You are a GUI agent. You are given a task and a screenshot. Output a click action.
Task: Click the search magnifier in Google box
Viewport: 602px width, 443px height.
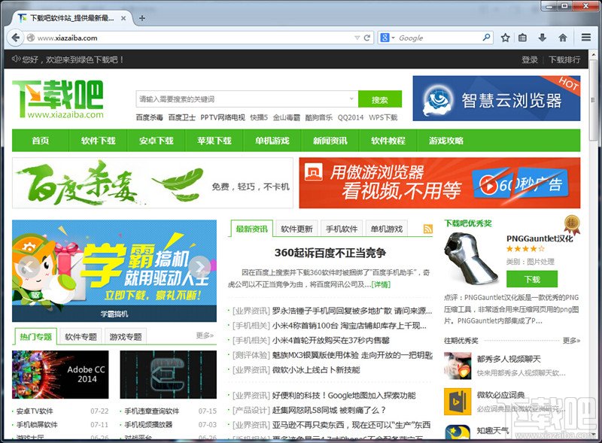tap(486, 38)
